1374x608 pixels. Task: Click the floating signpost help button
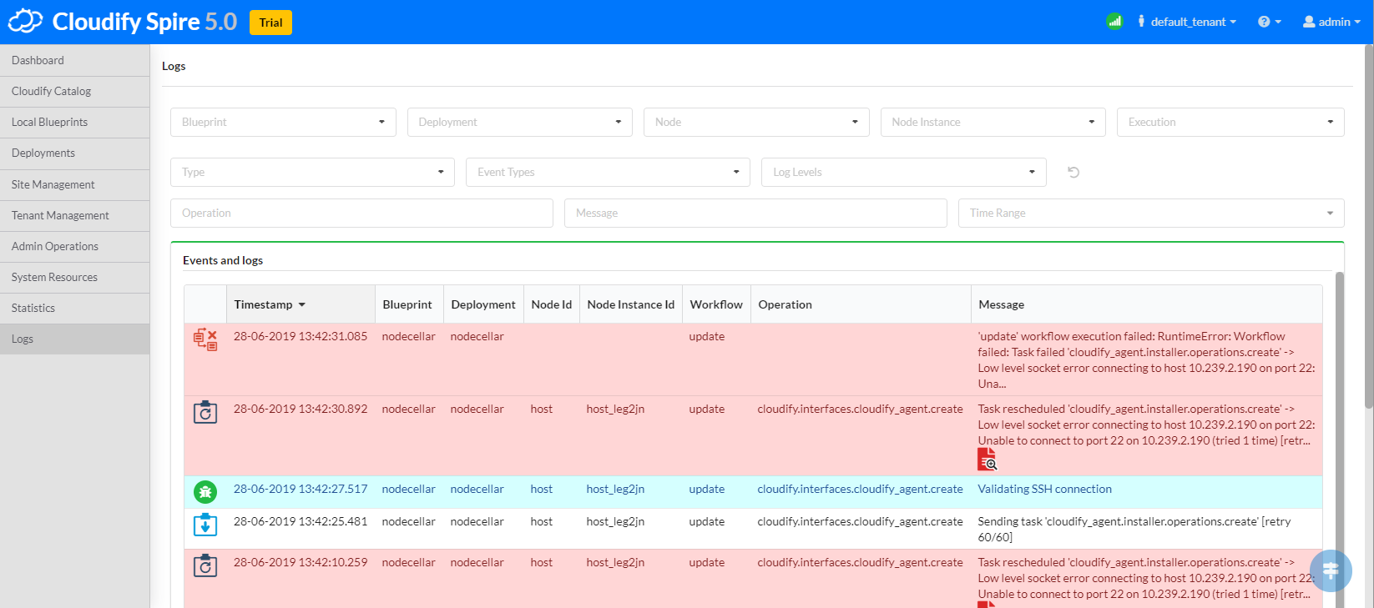pyautogui.click(x=1331, y=570)
